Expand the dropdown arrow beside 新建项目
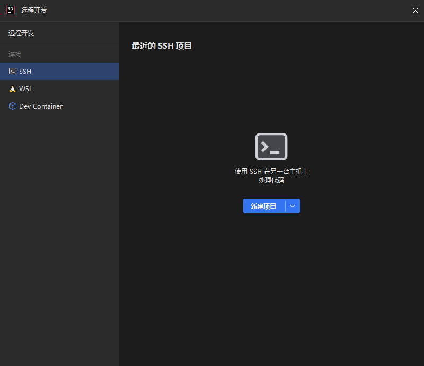Viewport: 424px width, 366px height. click(x=293, y=206)
